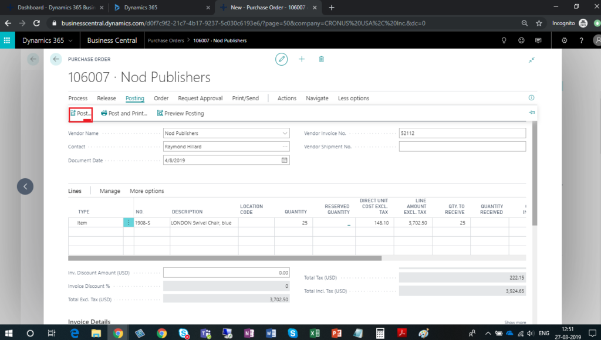Delete the order using trash icon

click(x=321, y=59)
